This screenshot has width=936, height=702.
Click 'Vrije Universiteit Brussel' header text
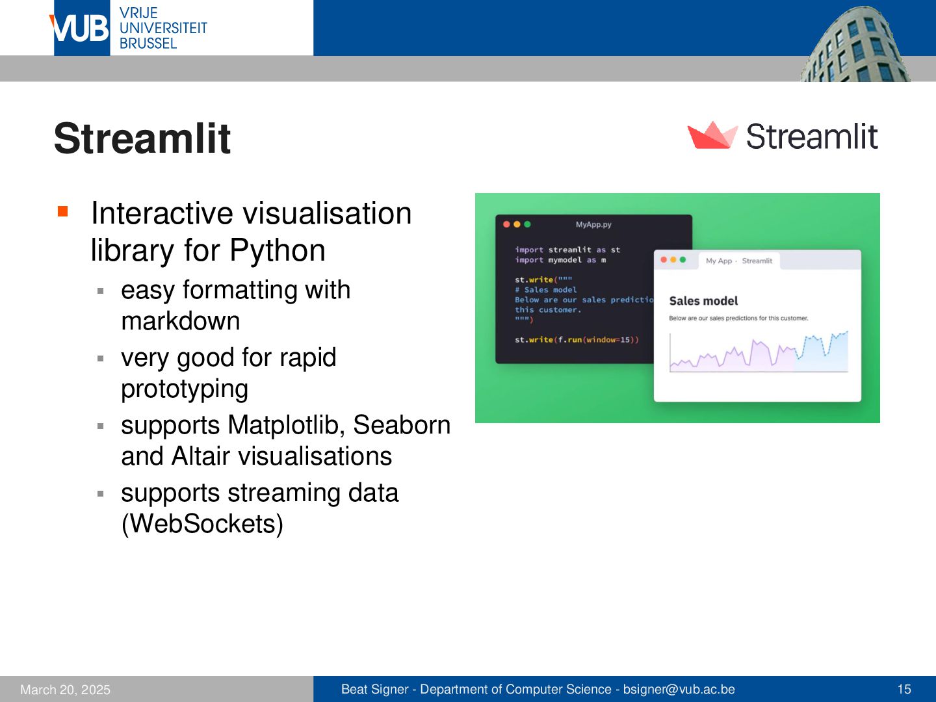click(163, 28)
